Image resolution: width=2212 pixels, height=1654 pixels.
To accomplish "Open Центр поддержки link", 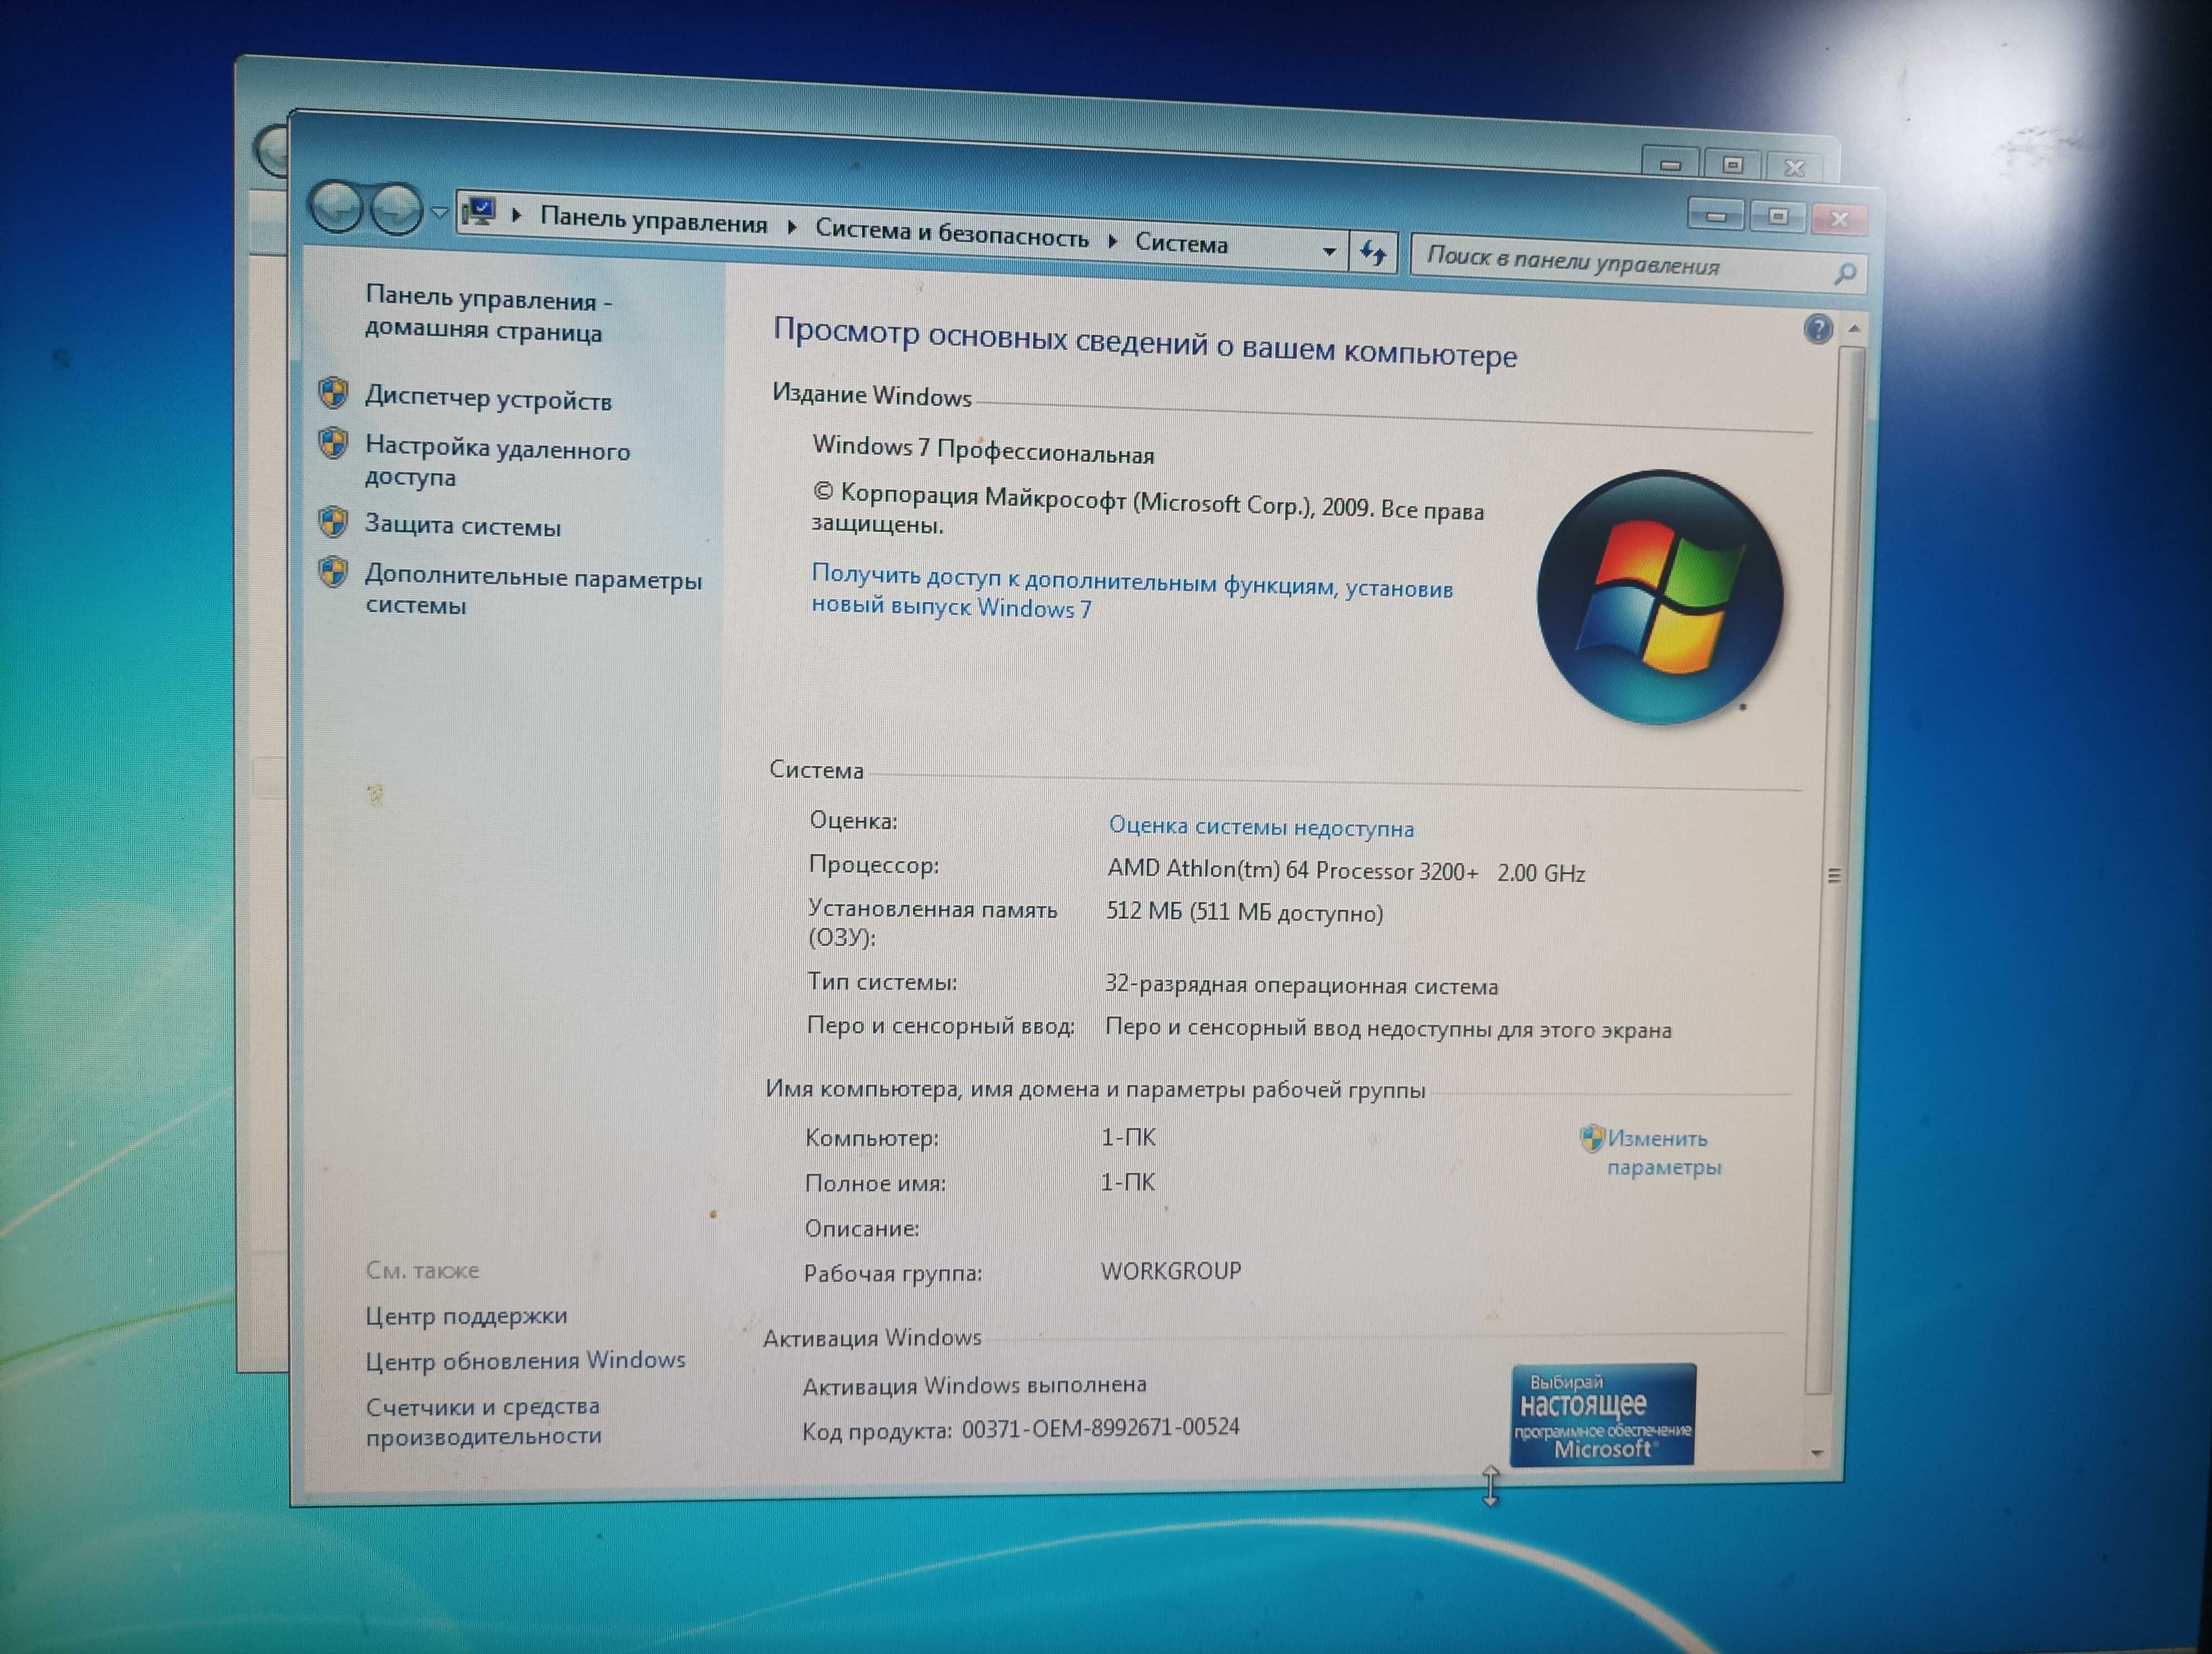I will (x=466, y=1315).
